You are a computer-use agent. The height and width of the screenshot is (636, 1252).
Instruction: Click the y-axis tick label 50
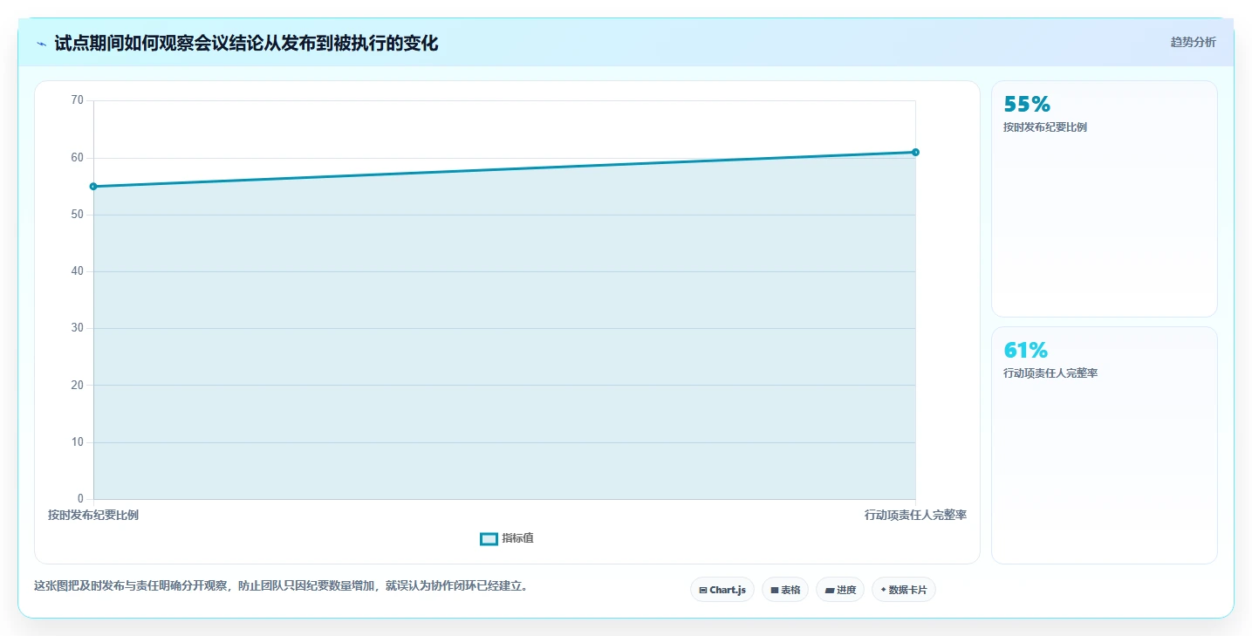point(77,215)
